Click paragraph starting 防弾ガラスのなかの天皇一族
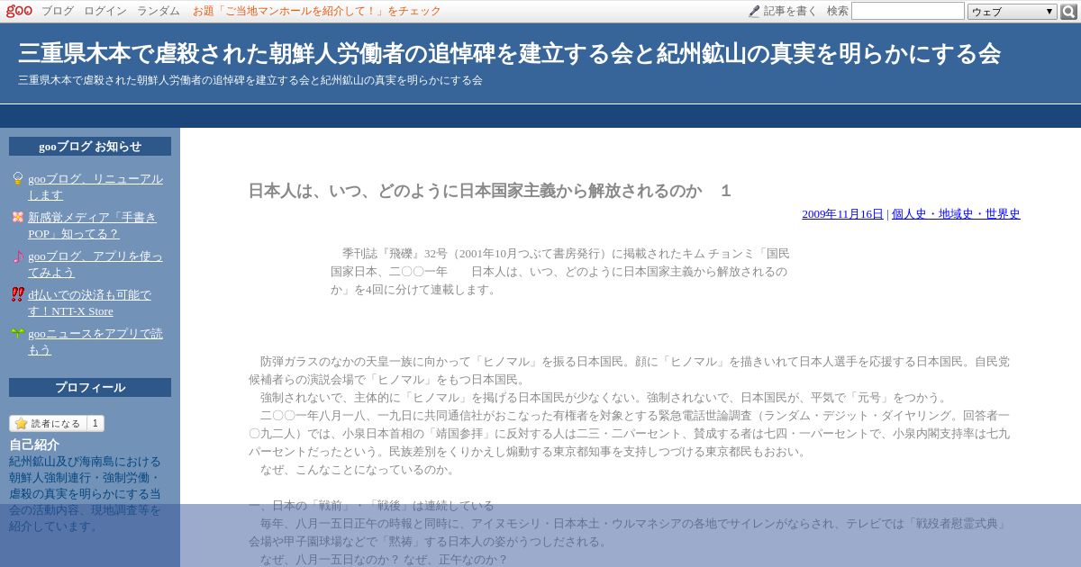The image size is (1081, 567). pos(629,370)
